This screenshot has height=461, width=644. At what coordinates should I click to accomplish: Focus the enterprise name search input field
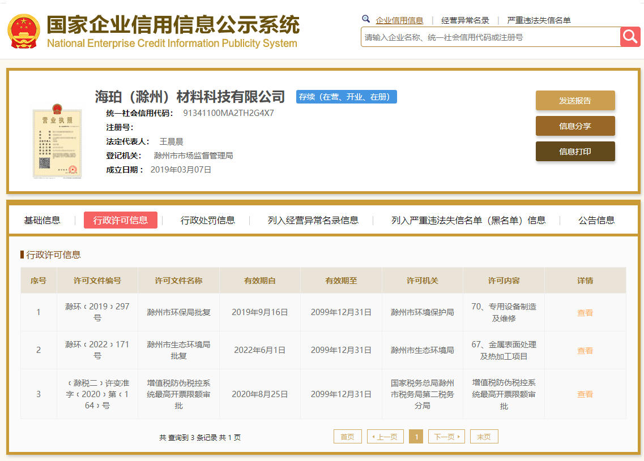pos(490,37)
